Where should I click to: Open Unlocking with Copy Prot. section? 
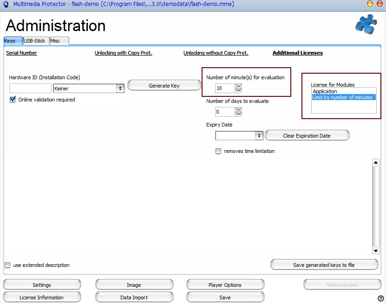[x=123, y=53]
